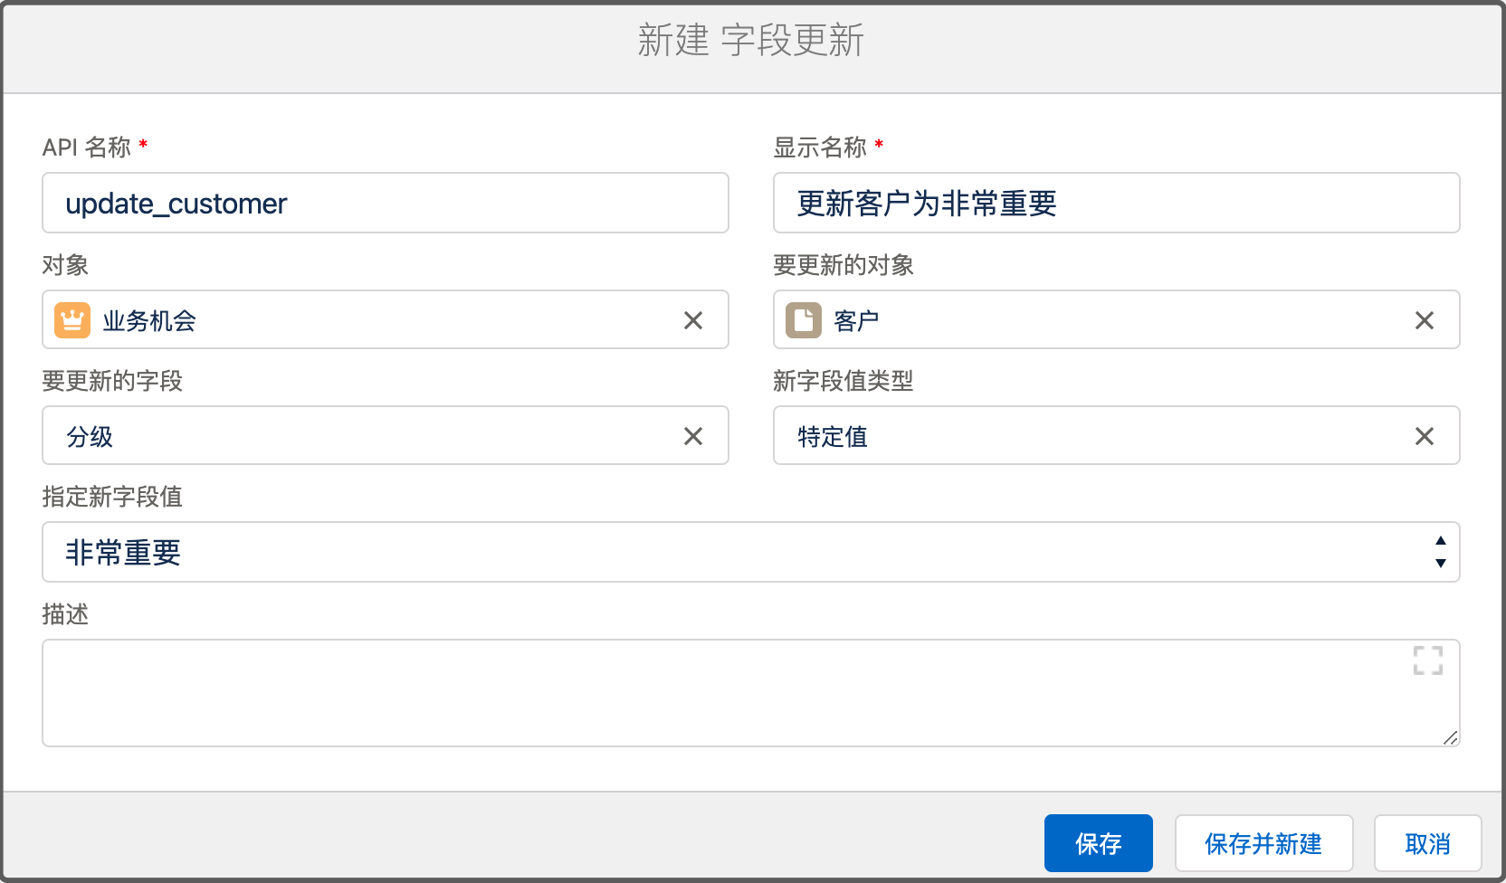Open the 对象 lookup showing 业务机会
This screenshot has width=1506, height=883.
tap(386, 319)
